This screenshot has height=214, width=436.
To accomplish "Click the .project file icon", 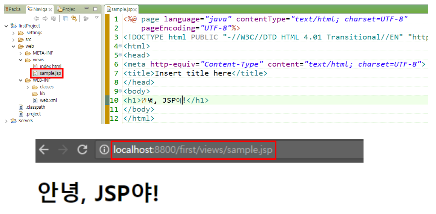I will [21, 114].
